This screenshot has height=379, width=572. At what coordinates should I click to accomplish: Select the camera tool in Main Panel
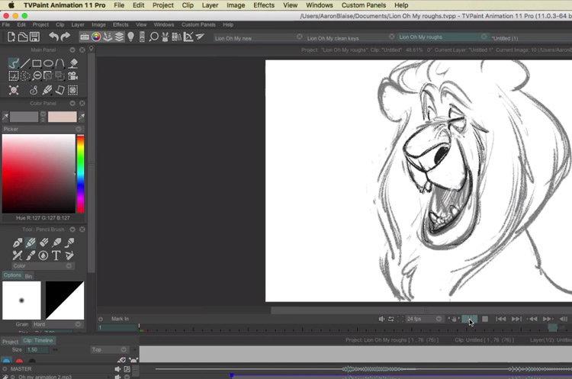pyautogui.click(x=73, y=75)
